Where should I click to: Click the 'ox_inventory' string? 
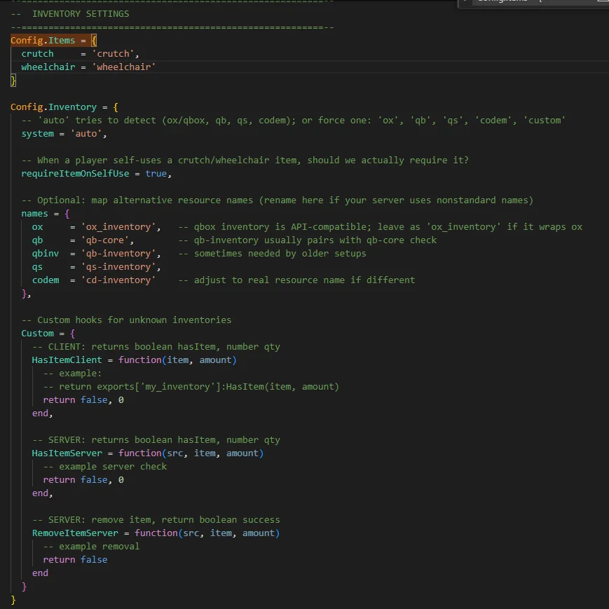point(120,227)
